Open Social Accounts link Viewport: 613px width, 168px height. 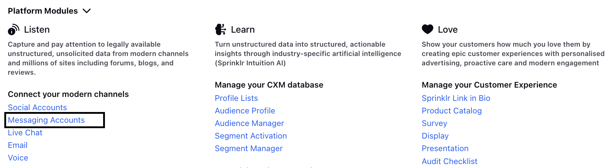pos(37,108)
